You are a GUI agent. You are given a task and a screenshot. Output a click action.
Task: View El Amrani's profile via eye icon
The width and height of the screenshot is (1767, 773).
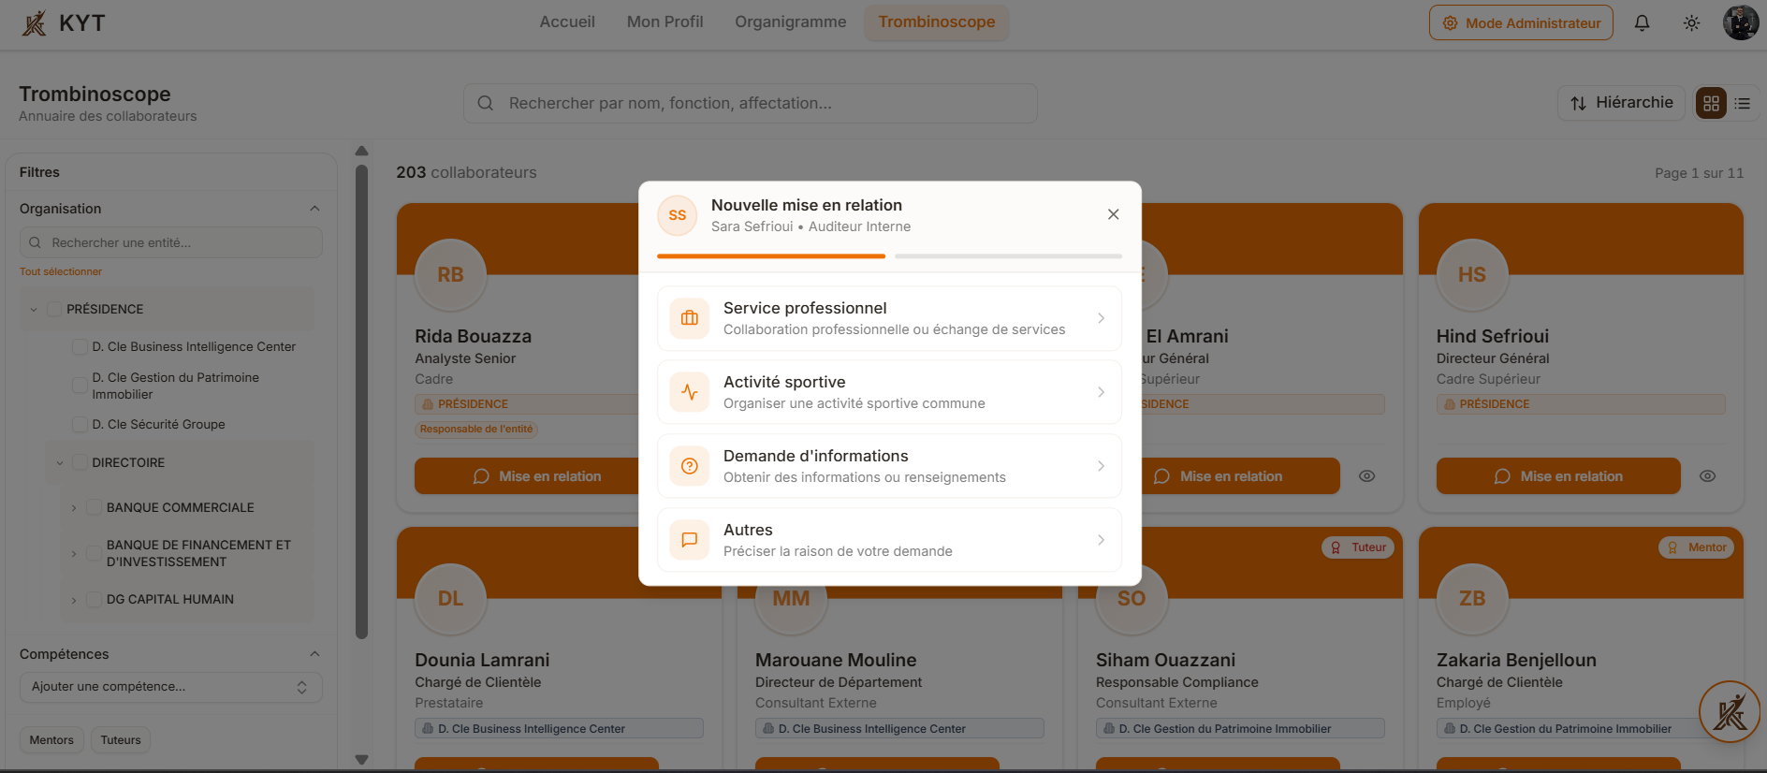1366,476
